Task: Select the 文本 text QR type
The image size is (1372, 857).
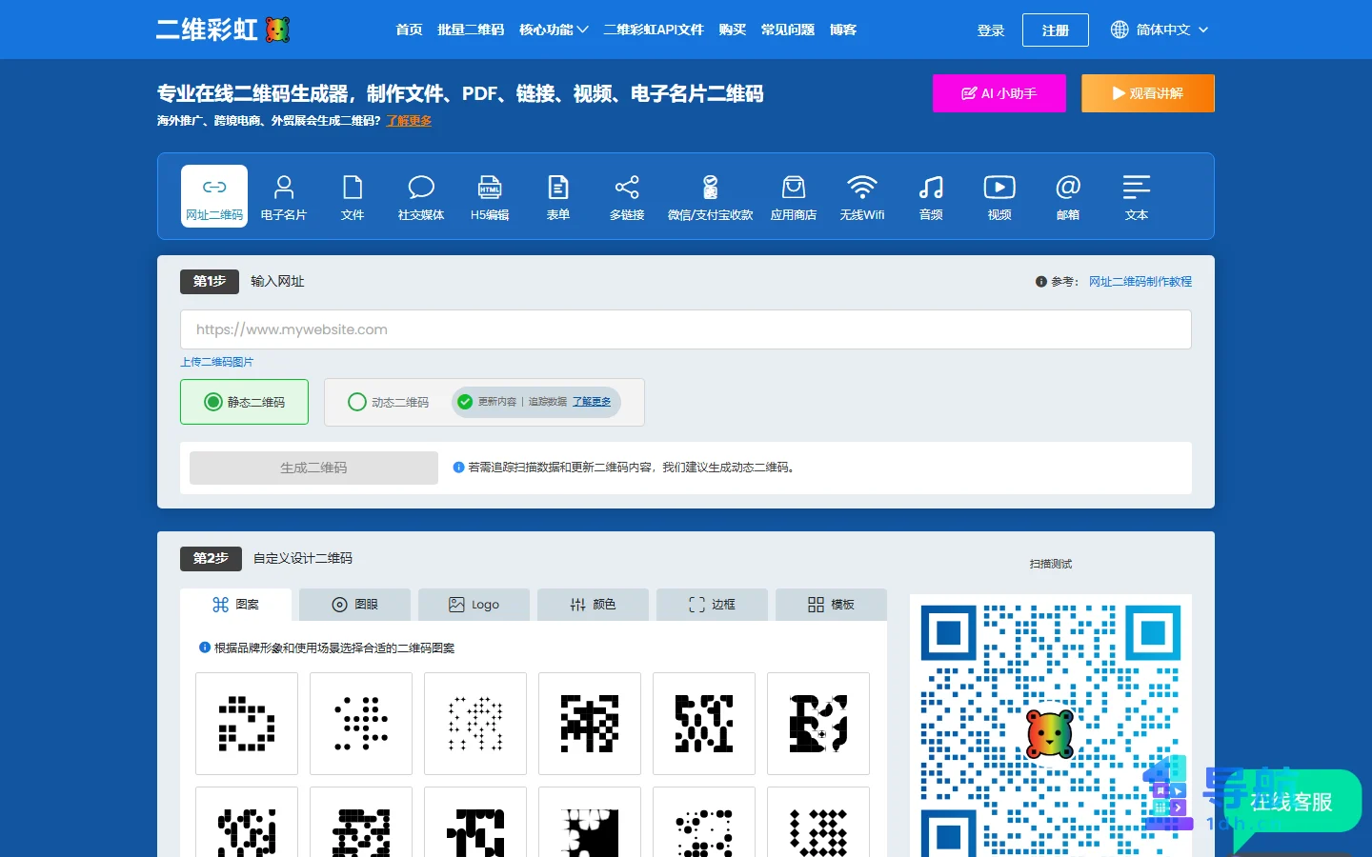Action: 1137,196
